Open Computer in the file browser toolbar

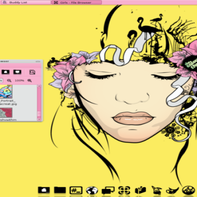coord(17,72)
